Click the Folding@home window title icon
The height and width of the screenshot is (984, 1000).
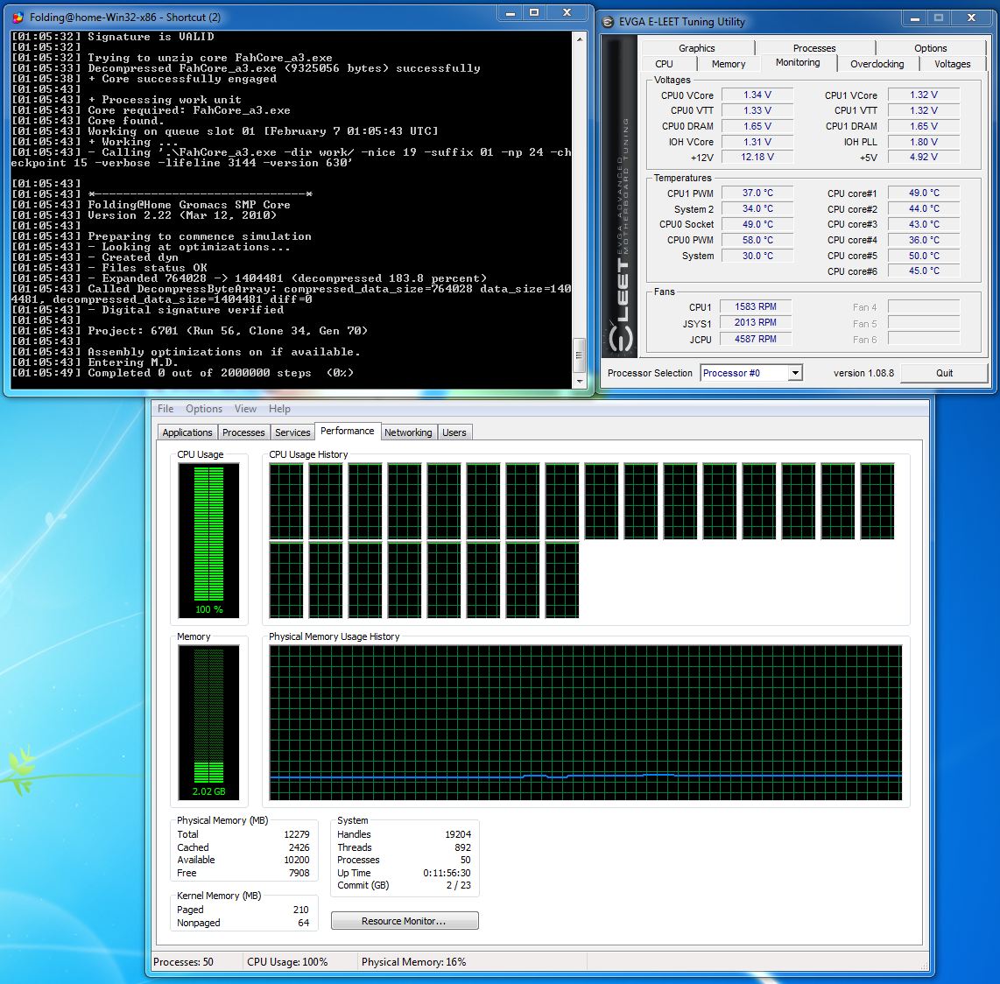pos(18,18)
